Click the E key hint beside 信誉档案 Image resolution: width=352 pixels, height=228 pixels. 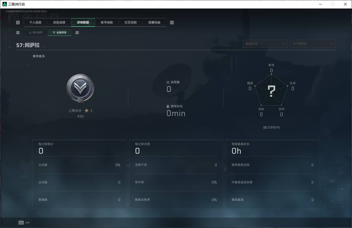(172, 23)
